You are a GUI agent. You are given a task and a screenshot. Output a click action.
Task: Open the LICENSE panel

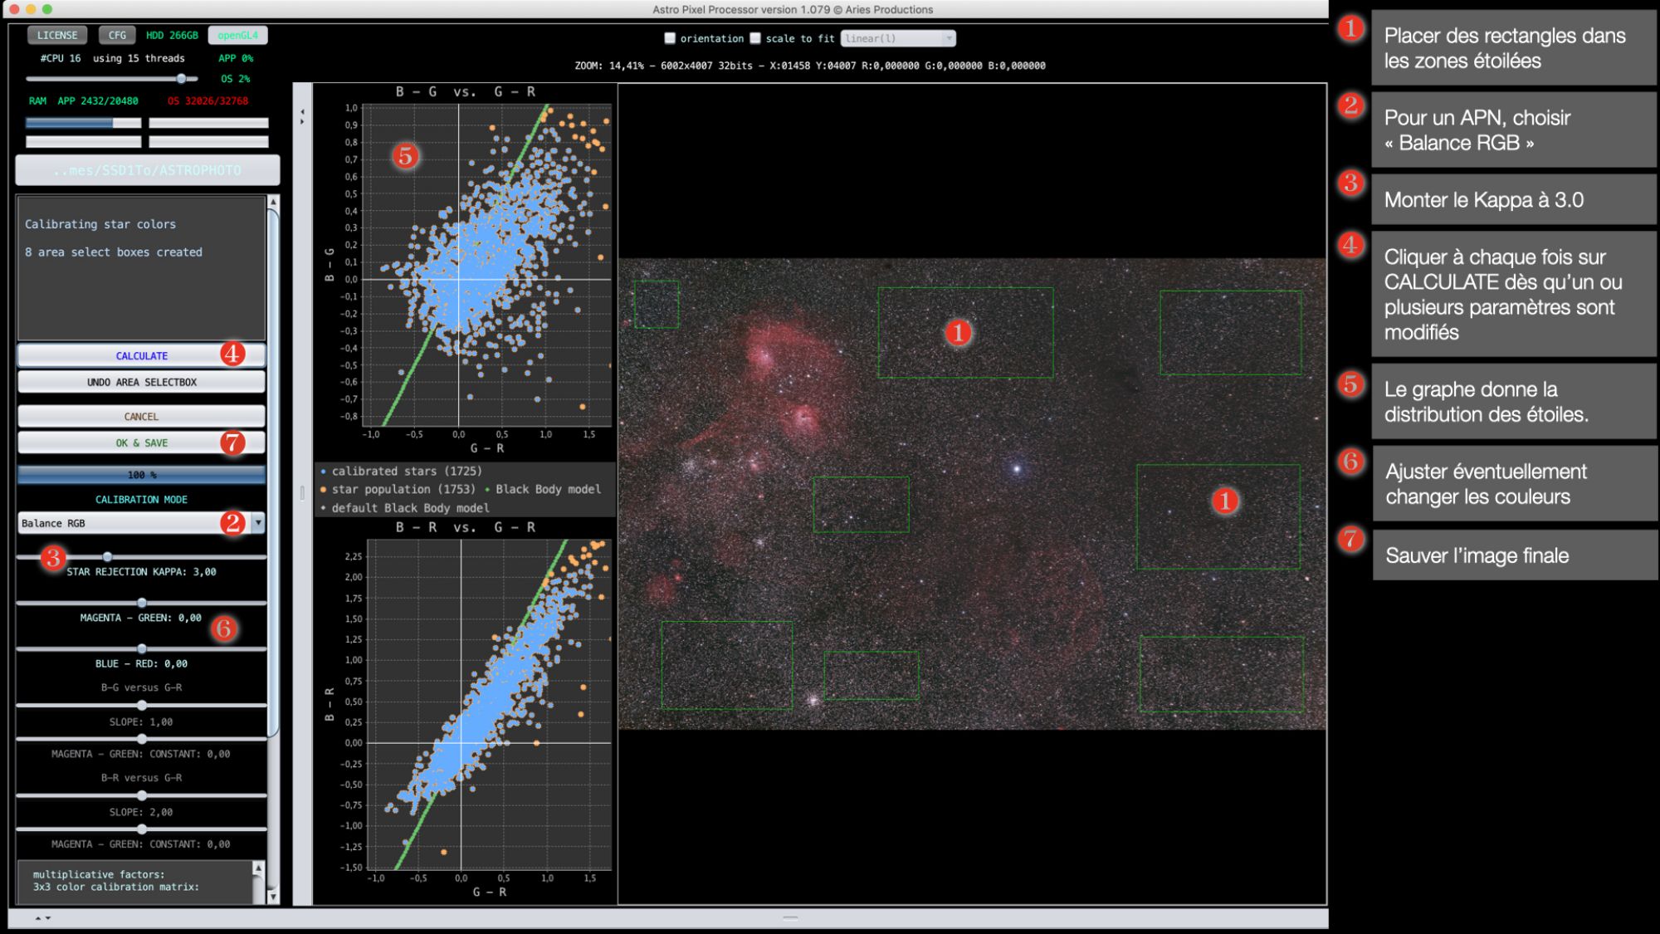(57, 36)
